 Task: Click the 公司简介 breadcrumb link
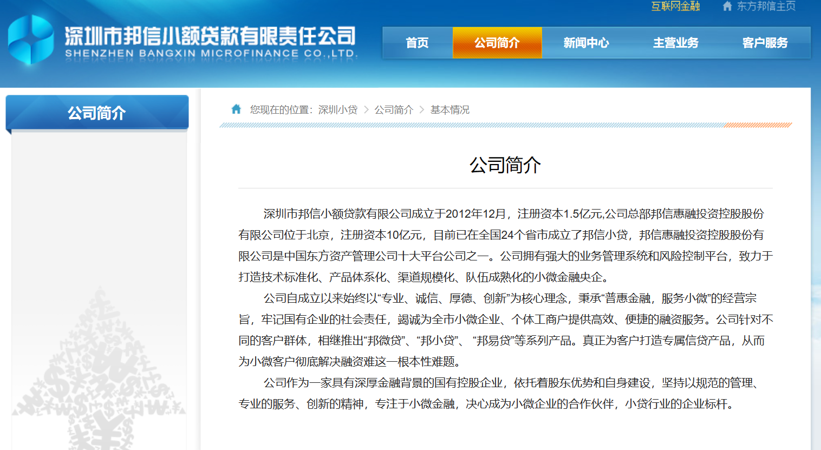pos(394,110)
